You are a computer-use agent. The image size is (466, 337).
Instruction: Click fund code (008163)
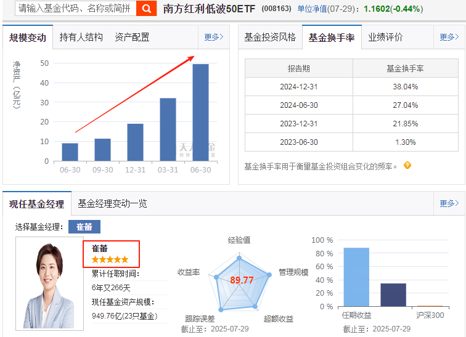pyautogui.click(x=276, y=9)
